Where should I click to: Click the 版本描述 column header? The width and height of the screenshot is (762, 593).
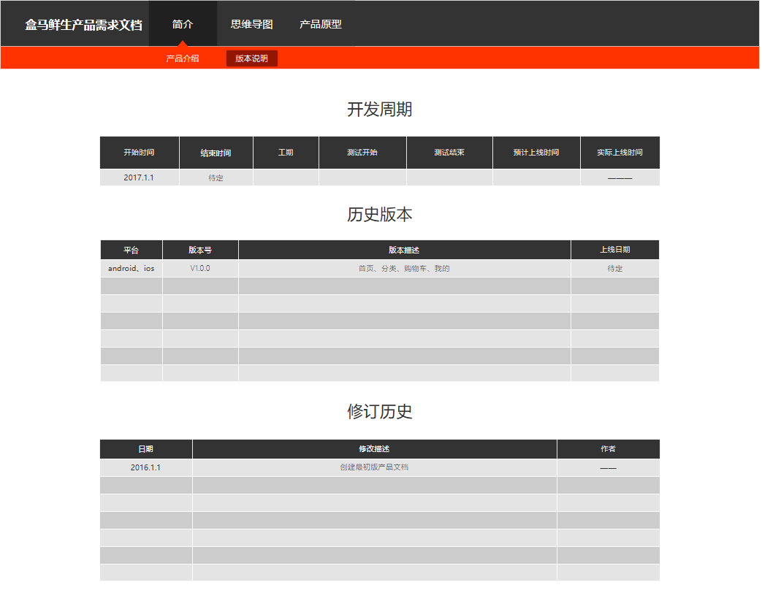click(x=404, y=250)
